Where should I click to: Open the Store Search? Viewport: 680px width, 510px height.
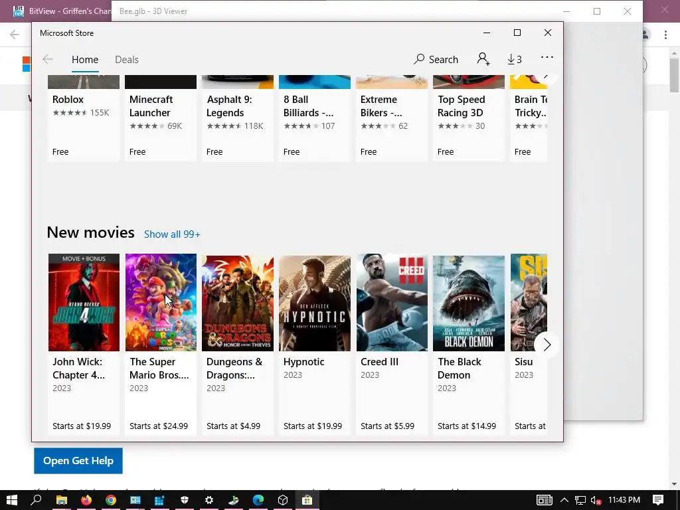(436, 59)
